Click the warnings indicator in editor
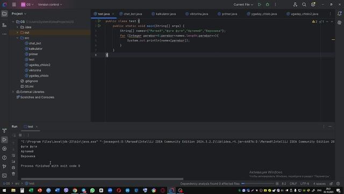The image size is (344, 194). click(315, 22)
